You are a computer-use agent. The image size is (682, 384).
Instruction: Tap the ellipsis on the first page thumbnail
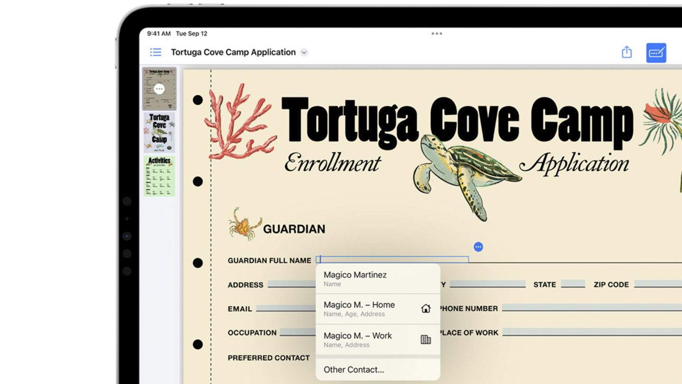[159, 88]
